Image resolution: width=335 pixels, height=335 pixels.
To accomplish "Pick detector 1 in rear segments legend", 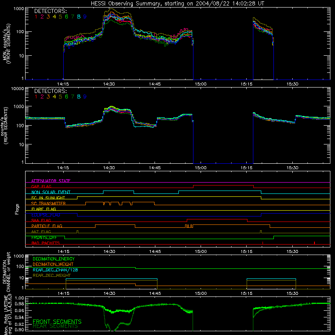I will coord(36,97).
